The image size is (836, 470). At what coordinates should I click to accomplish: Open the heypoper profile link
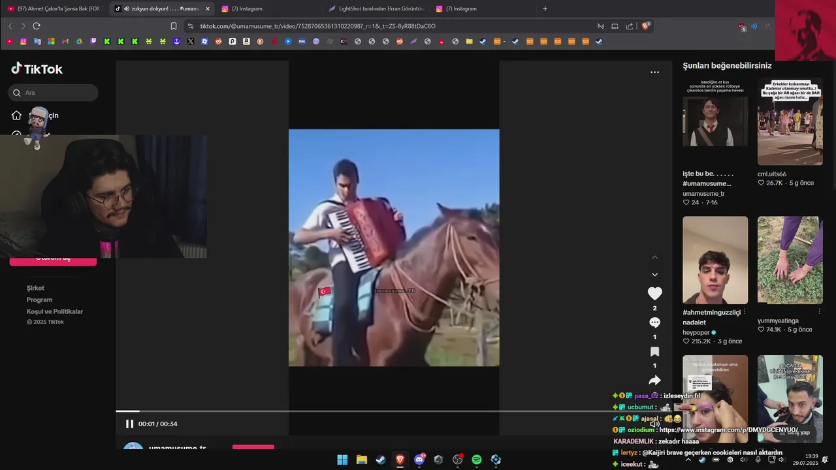click(696, 332)
